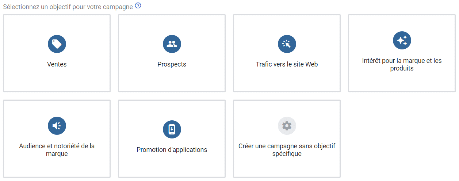Select the "Prospects" text label
The image size is (459, 181).
[172, 64]
